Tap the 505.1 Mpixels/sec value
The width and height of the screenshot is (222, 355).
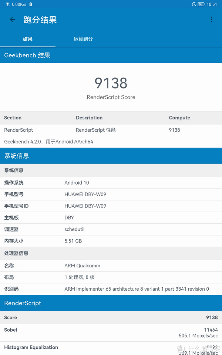[198, 336]
